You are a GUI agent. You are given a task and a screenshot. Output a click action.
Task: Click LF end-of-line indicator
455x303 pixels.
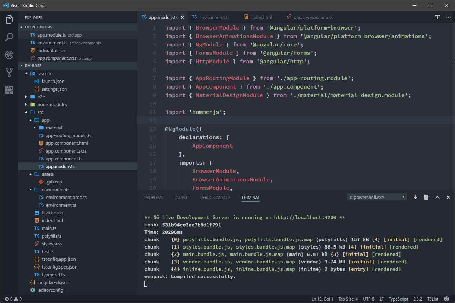(382, 299)
